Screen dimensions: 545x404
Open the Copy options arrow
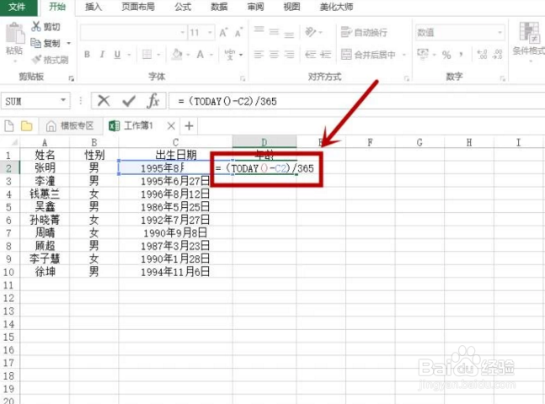coord(68,43)
